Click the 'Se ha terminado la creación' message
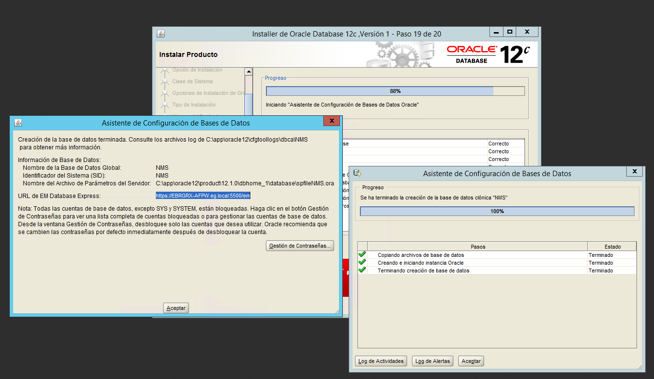 (433, 198)
